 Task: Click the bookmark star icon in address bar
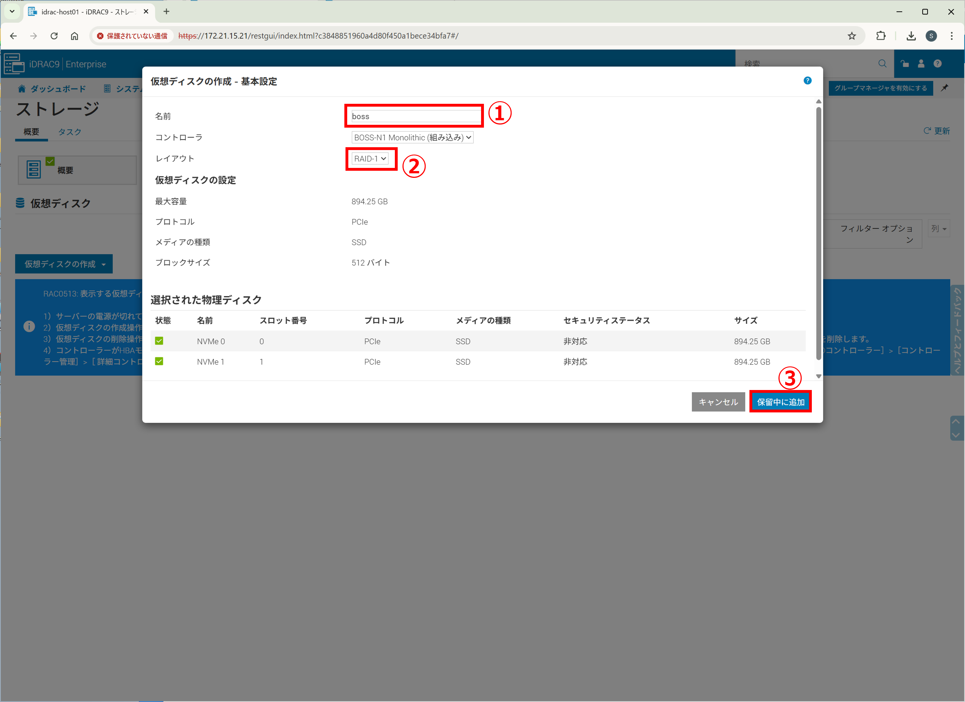pyautogui.click(x=852, y=36)
